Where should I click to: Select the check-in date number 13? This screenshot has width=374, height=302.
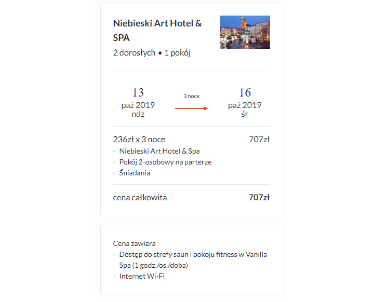click(138, 93)
